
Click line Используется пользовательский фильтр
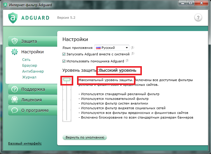[114, 99]
